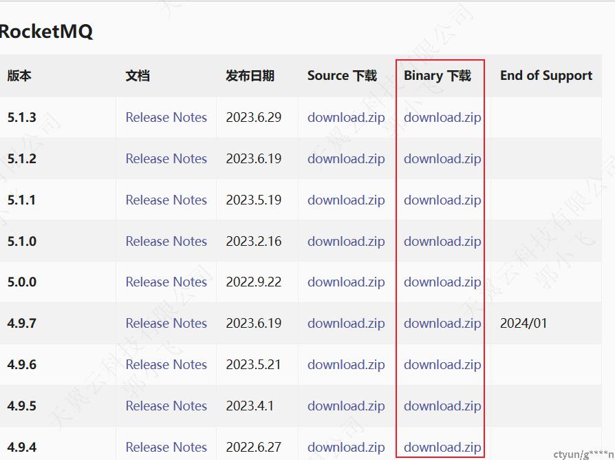Click the Binary 下载 column header

click(x=438, y=75)
